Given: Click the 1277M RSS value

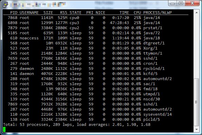Looking at the screenshot, I should 61,23.
